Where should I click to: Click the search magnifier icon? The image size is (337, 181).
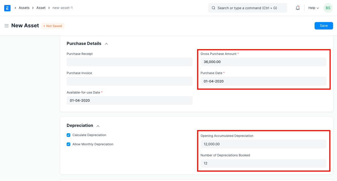(214, 8)
